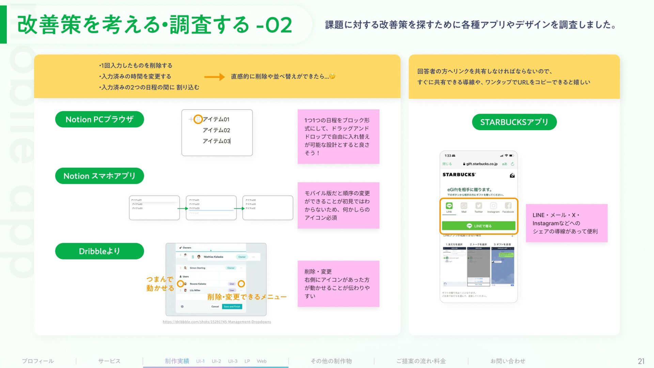Go to the サービス section in the footer
The image size is (654, 368).
[109, 361]
